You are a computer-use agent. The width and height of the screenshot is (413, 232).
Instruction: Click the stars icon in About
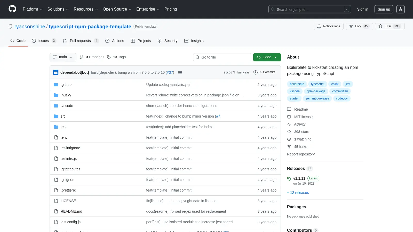(x=289, y=132)
